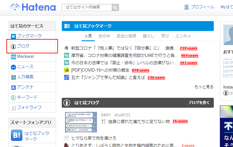Switch to the 学び tab
The image size is (233, 147).
click(165, 36)
